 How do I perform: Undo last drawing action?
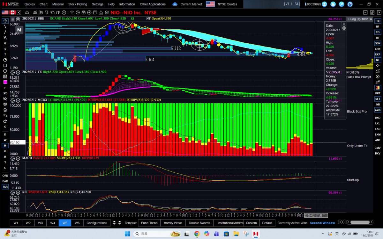click(5, 116)
